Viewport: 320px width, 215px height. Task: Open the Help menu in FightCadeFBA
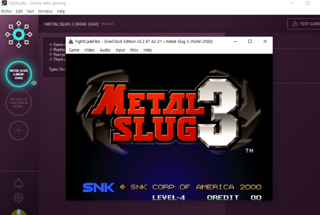pos(147,50)
